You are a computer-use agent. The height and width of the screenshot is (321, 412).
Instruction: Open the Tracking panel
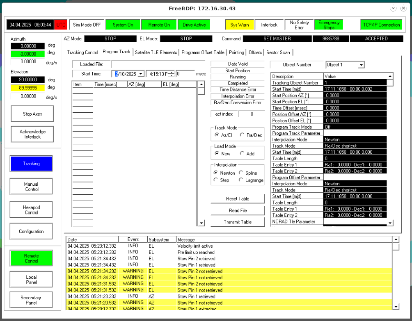(x=31, y=164)
